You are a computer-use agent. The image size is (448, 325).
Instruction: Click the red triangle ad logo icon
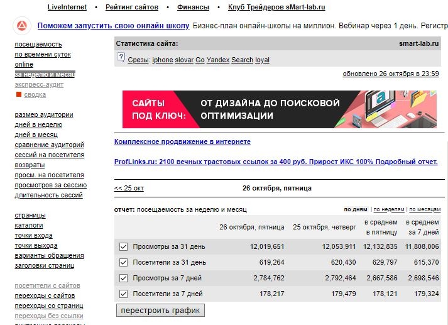coord(22,26)
